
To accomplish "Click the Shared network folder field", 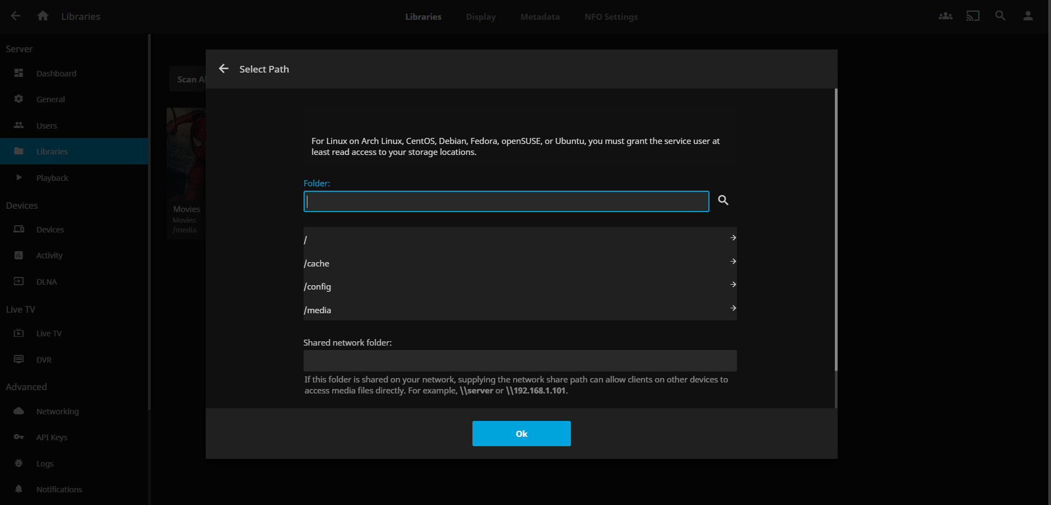I will coord(519,360).
